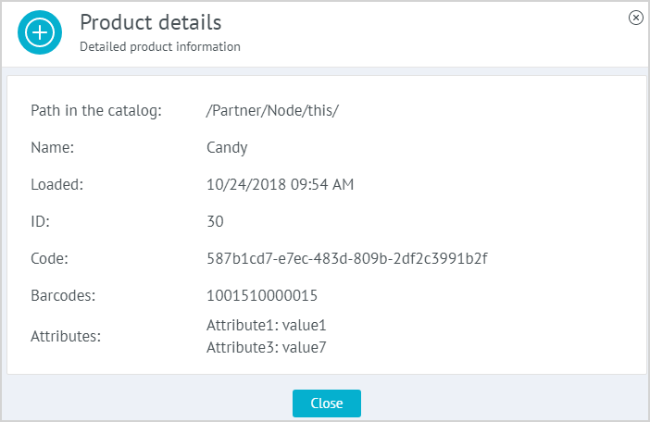Viewport: 650px width, 422px height.
Task: Click the "Name:" field label
Action: pyautogui.click(x=53, y=147)
